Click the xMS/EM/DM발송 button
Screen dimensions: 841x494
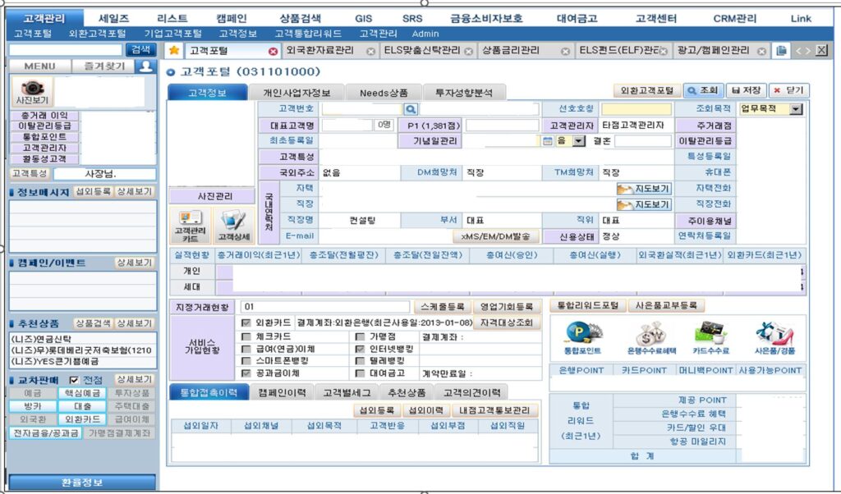click(x=495, y=236)
